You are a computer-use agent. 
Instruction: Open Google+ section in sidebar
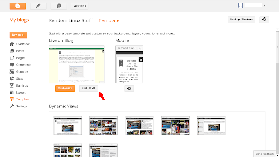[22, 72]
